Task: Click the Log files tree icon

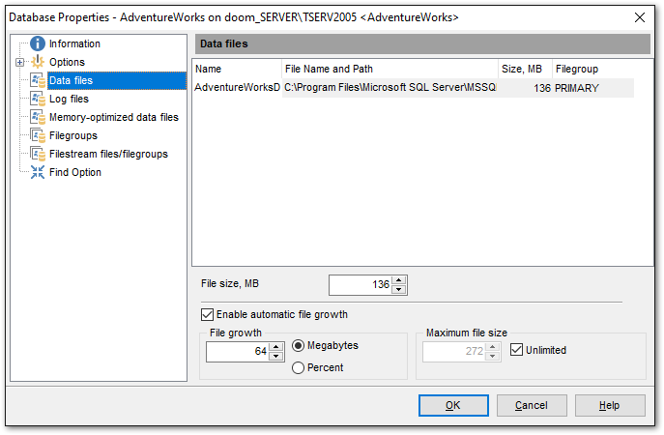Action: click(x=38, y=99)
